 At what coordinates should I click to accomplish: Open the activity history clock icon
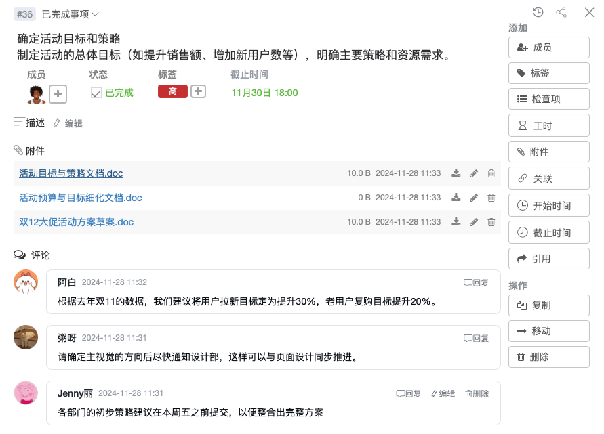pyautogui.click(x=538, y=12)
